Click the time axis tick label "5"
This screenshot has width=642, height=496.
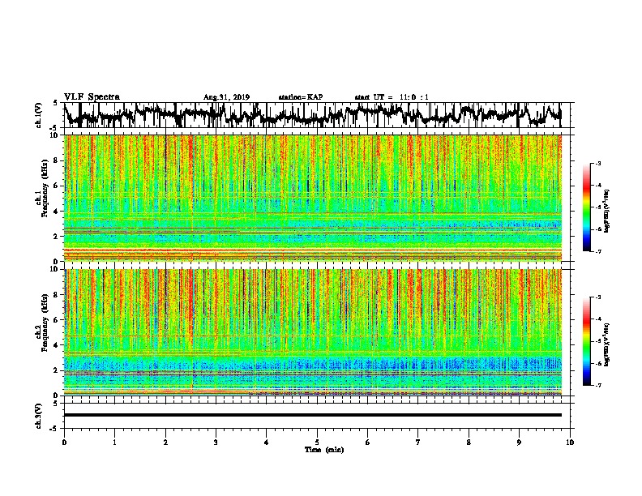coord(317,443)
